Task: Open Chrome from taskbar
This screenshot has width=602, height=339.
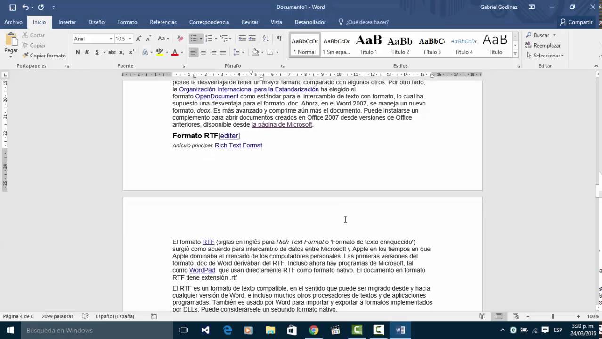Action: pyautogui.click(x=314, y=331)
